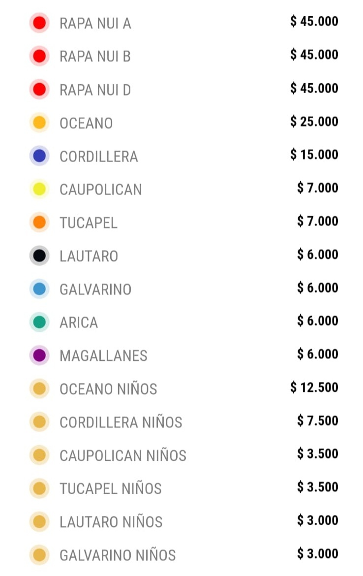Image resolution: width=363 pixels, height=576 pixels.
Task: Choose the orange-yellow OCEANO color dot
Action: (39, 123)
